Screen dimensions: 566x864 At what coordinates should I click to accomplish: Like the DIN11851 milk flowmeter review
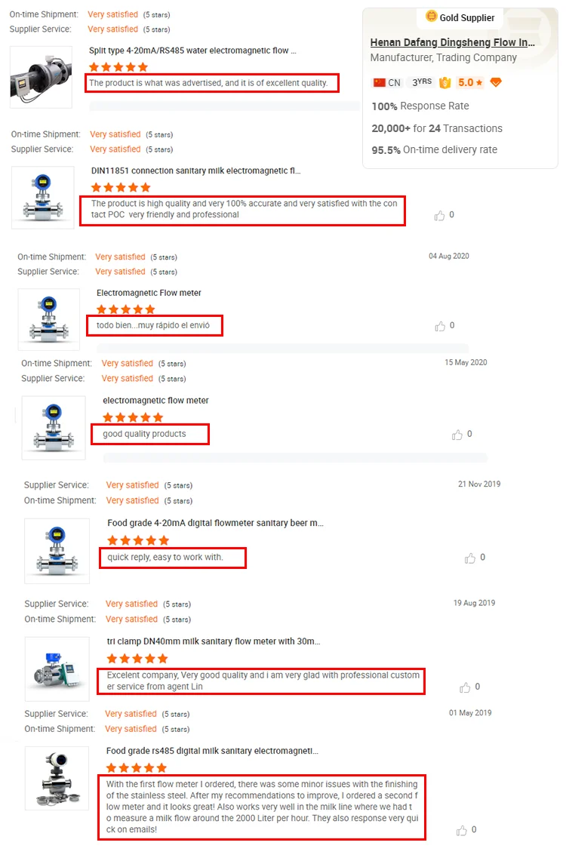[x=439, y=216]
